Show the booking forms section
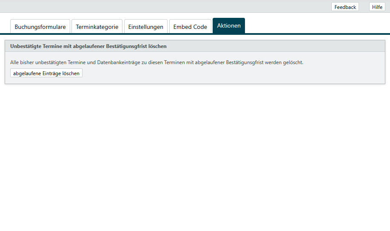Viewport: 390px width, 231px height. pos(40,26)
